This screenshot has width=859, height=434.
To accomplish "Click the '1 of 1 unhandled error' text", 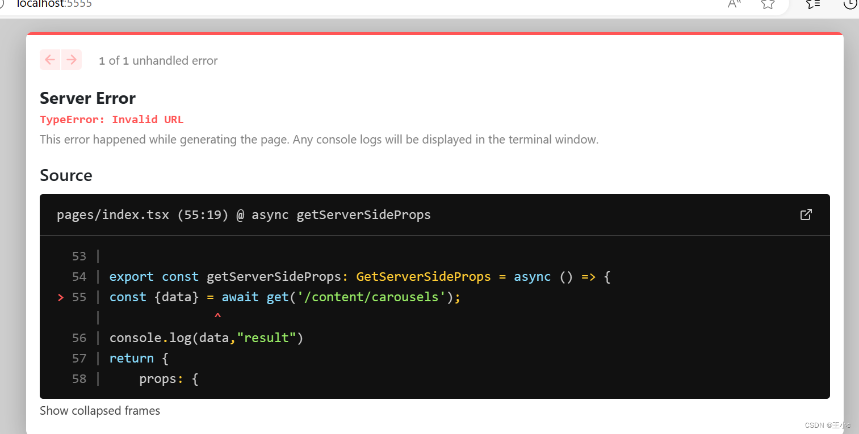I will (x=158, y=61).
